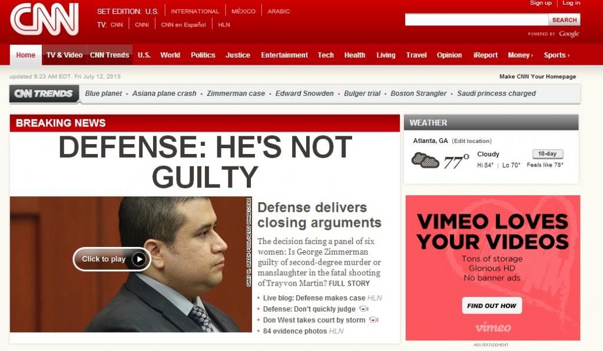Open the Justice section
This screenshot has width=603, height=351.
(238, 55)
